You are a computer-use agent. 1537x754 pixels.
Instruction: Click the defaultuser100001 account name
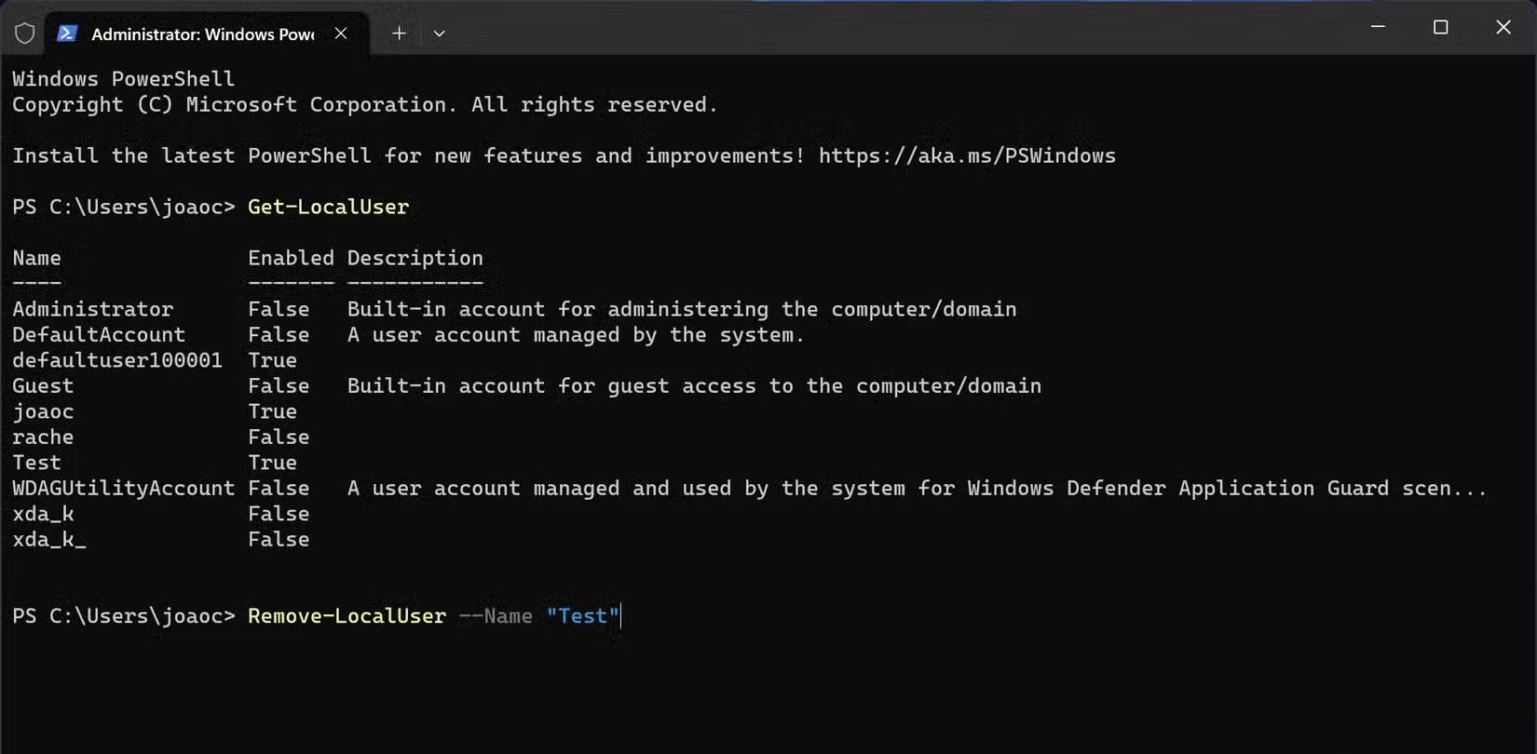point(117,360)
